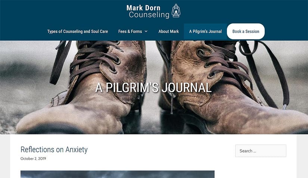The width and height of the screenshot is (308, 178).
Task: Click the Book a Session button
Action: 246,31
